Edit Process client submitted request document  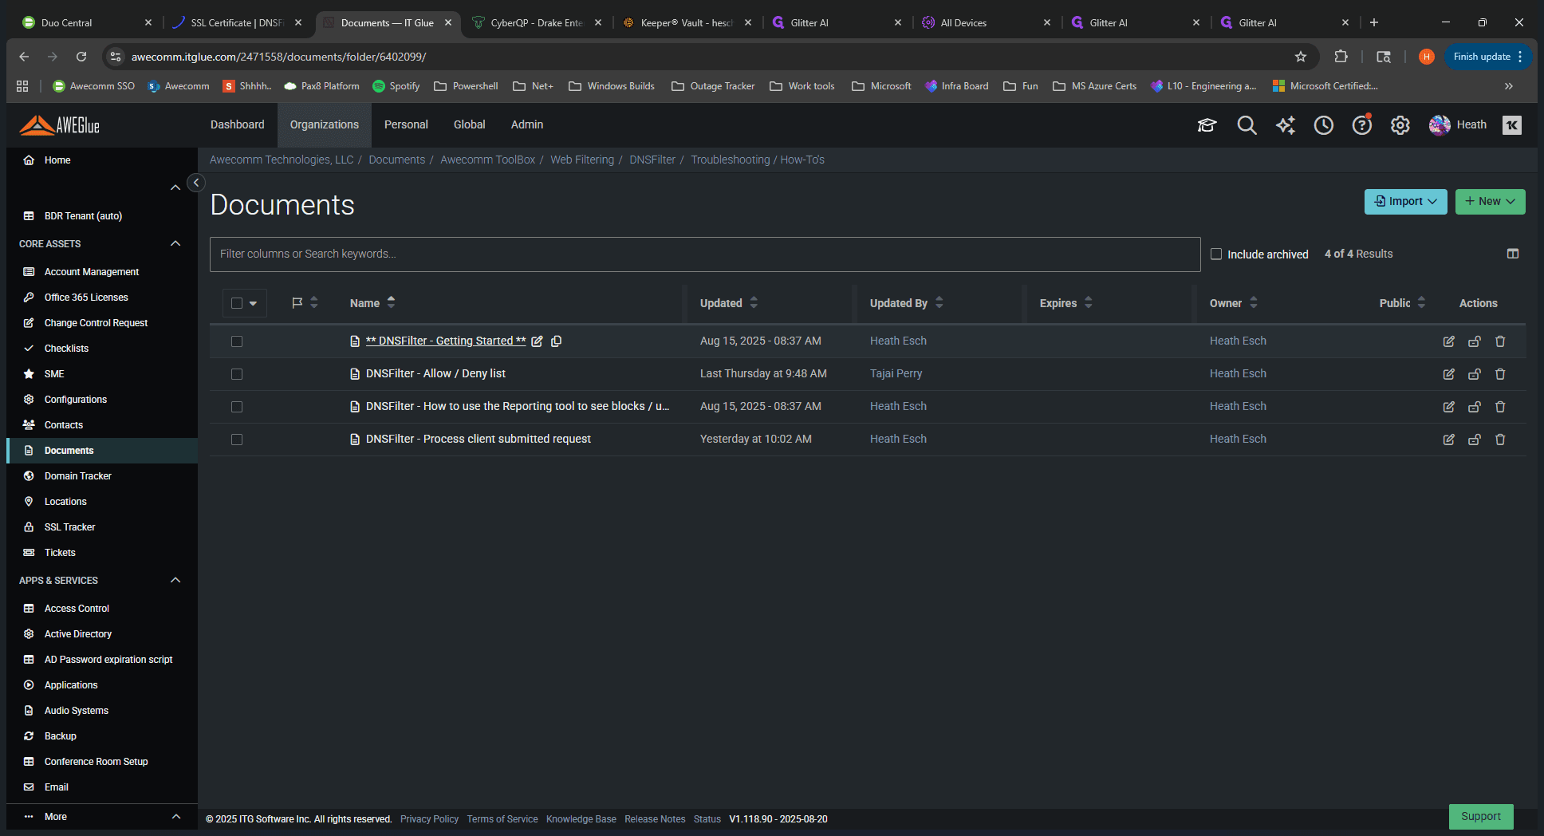pyautogui.click(x=1449, y=440)
